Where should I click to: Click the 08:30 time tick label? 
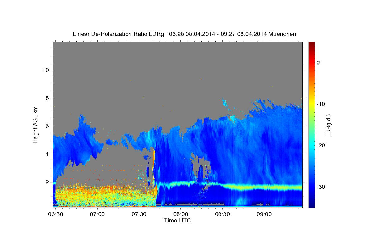coord(222,214)
